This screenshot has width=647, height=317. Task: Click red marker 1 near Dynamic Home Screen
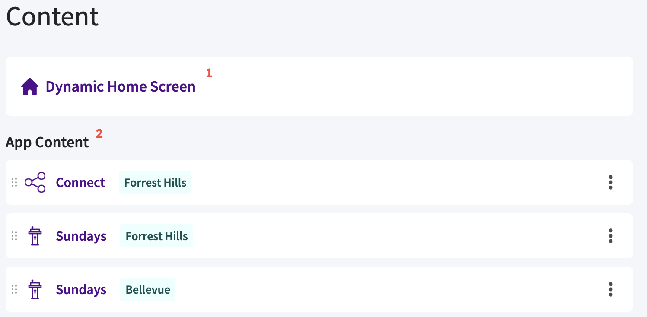click(209, 73)
